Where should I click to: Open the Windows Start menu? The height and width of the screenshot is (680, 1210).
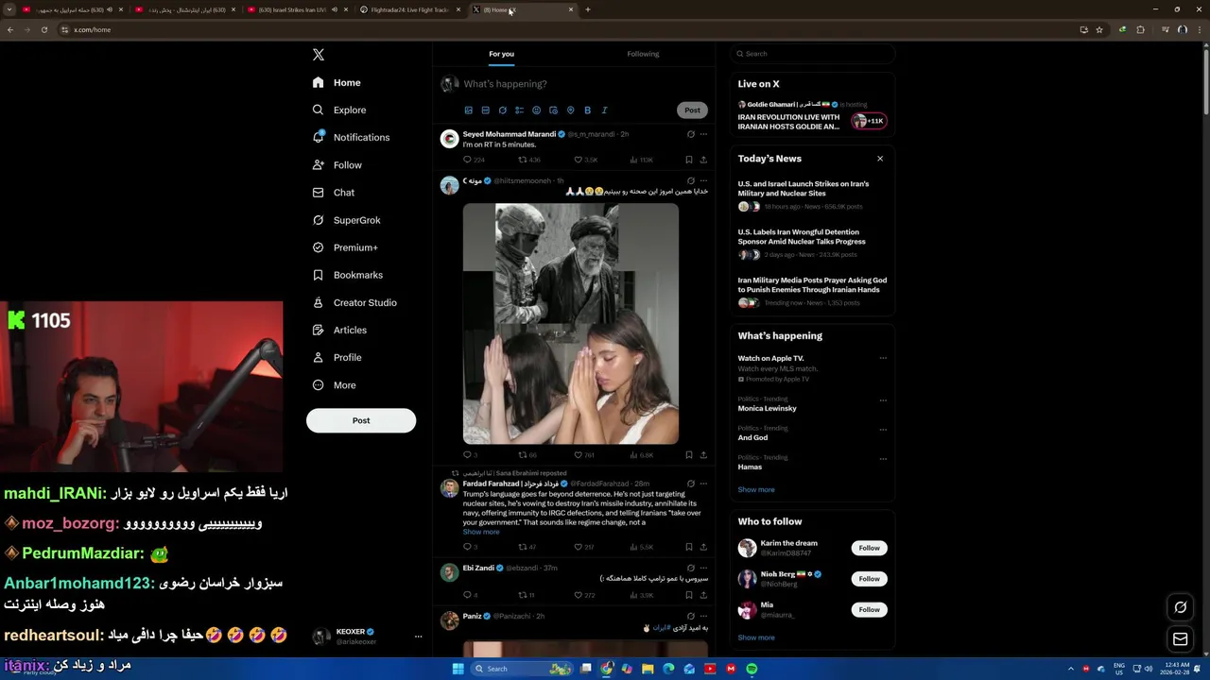458,669
